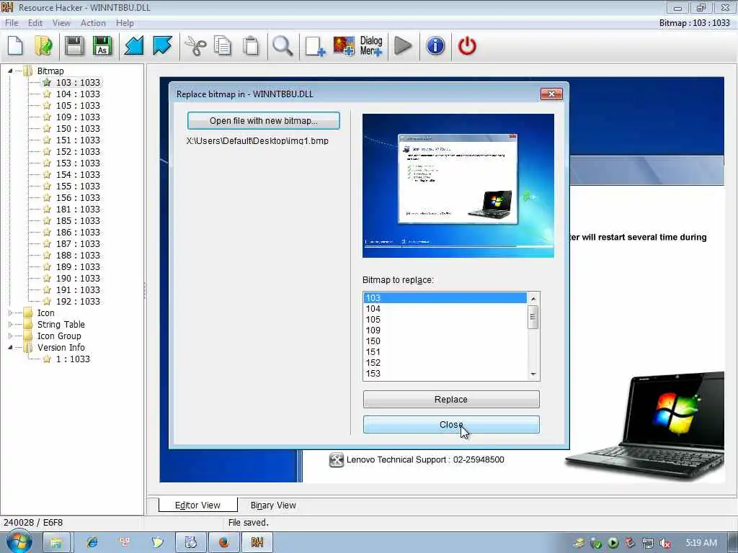Screen dimensions: 738x553
Task: Expand the Icon Group folder
Action: click(10, 336)
